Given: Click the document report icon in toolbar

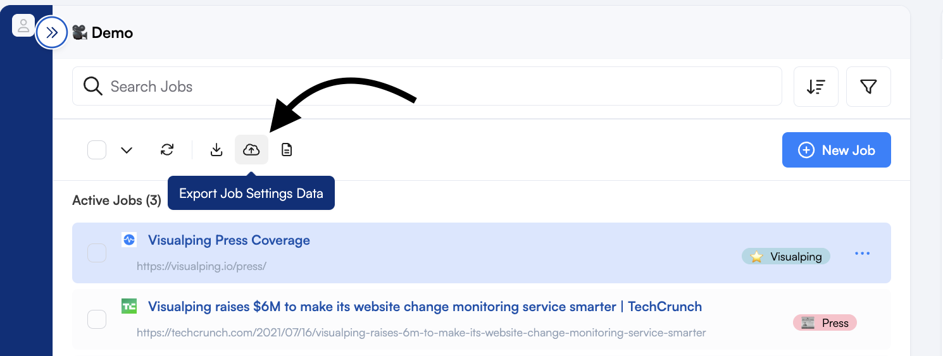Looking at the screenshot, I should pos(287,150).
